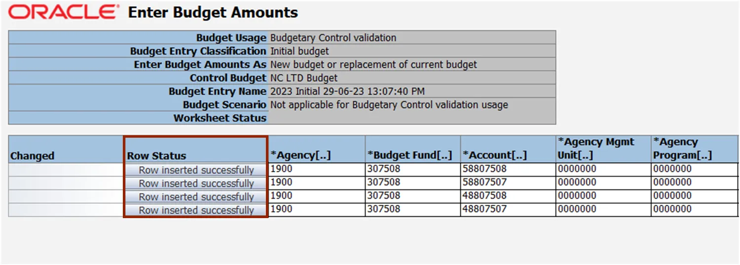Click Row Status cell for account 58807508

[x=196, y=170]
